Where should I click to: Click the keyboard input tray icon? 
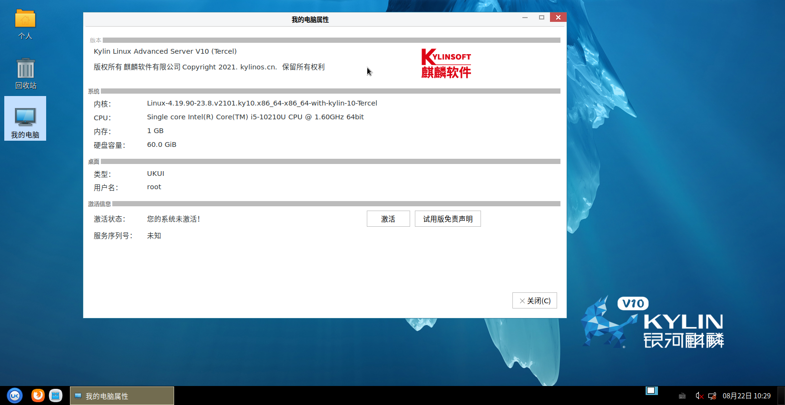[x=682, y=396]
